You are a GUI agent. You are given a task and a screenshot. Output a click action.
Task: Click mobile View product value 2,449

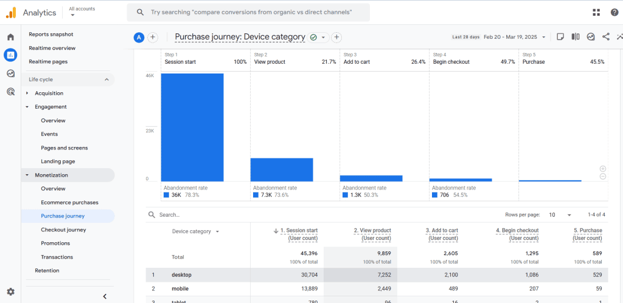coord(383,288)
